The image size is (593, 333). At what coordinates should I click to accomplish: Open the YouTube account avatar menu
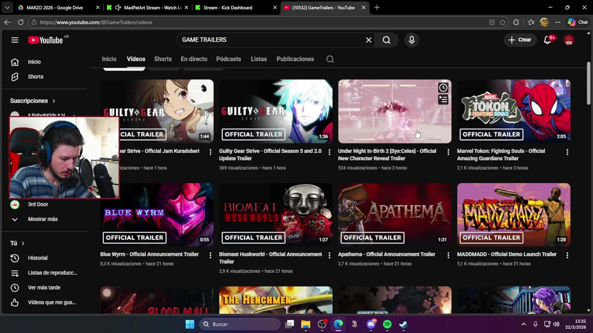[569, 40]
